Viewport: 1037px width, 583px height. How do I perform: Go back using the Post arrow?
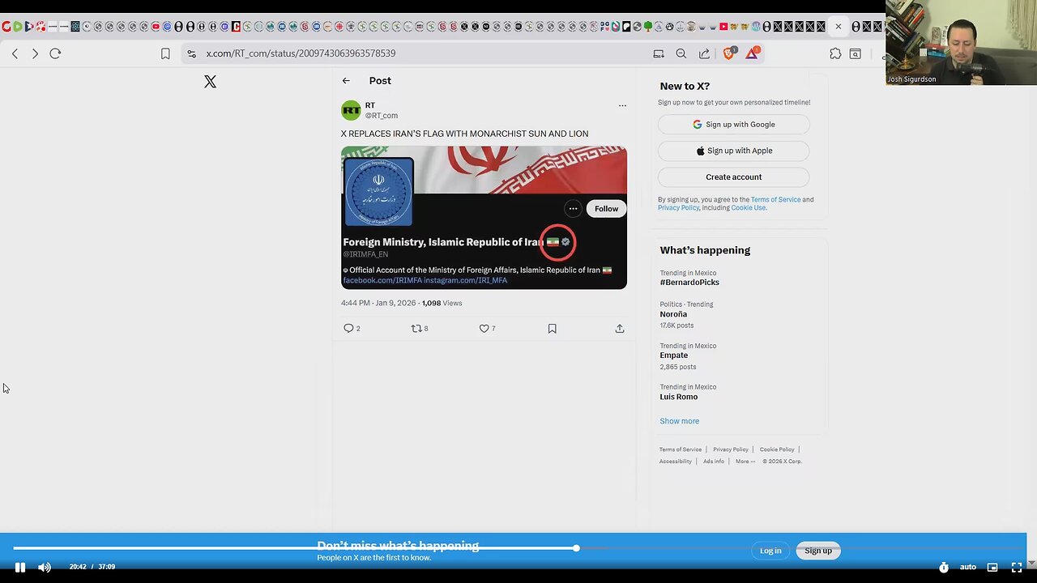[x=346, y=81]
